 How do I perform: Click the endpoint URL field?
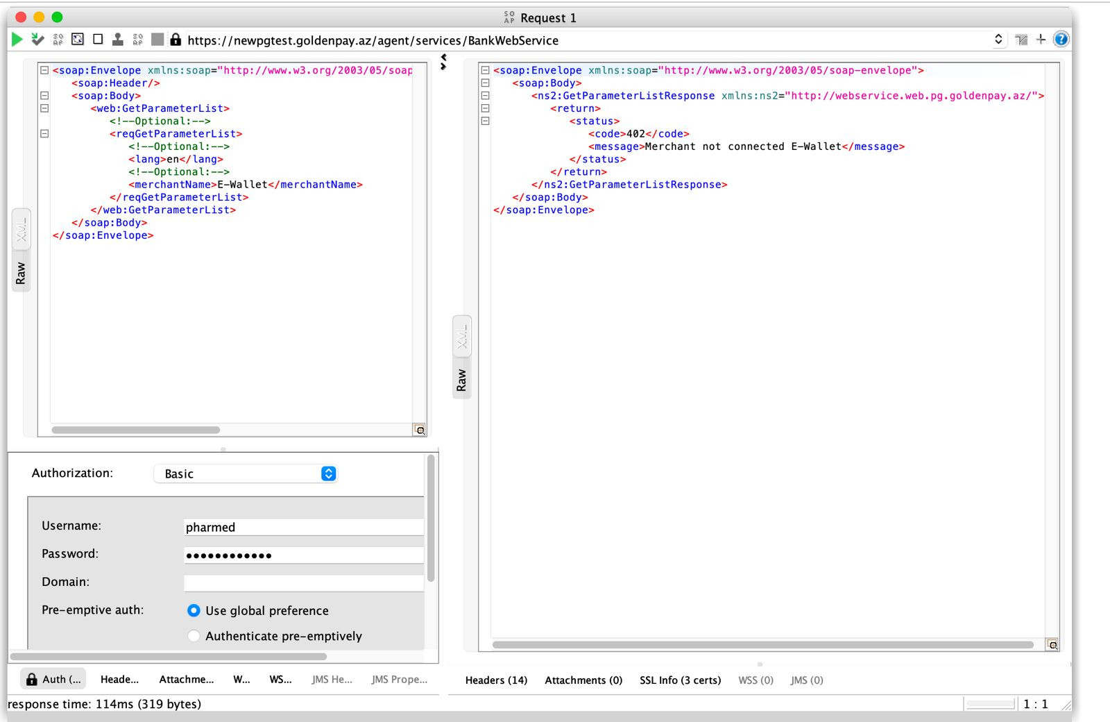tap(586, 40)
